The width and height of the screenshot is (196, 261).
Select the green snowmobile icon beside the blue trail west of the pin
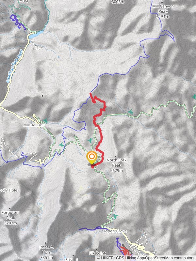61,144
